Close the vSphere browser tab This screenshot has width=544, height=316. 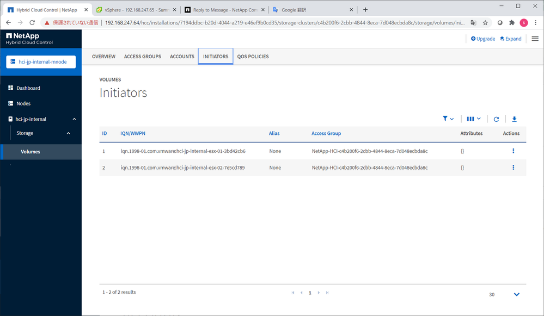point(174,10)
